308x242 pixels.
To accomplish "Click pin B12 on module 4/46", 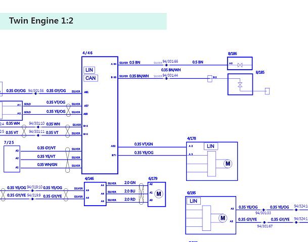I will click(85, 126).
